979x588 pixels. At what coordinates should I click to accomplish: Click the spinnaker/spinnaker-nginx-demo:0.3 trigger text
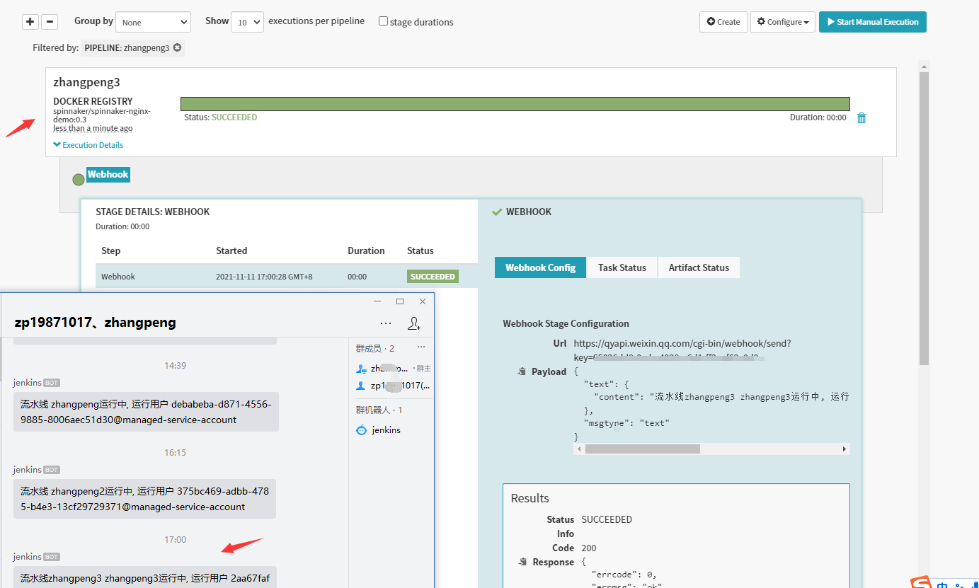pyautogui.click(x=102, y=115)
